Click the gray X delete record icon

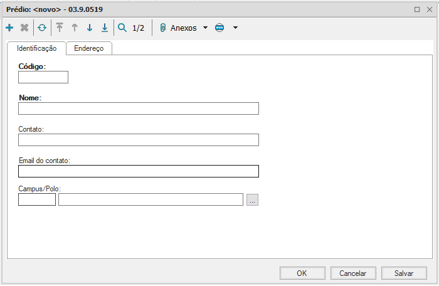tap(24, 28)
